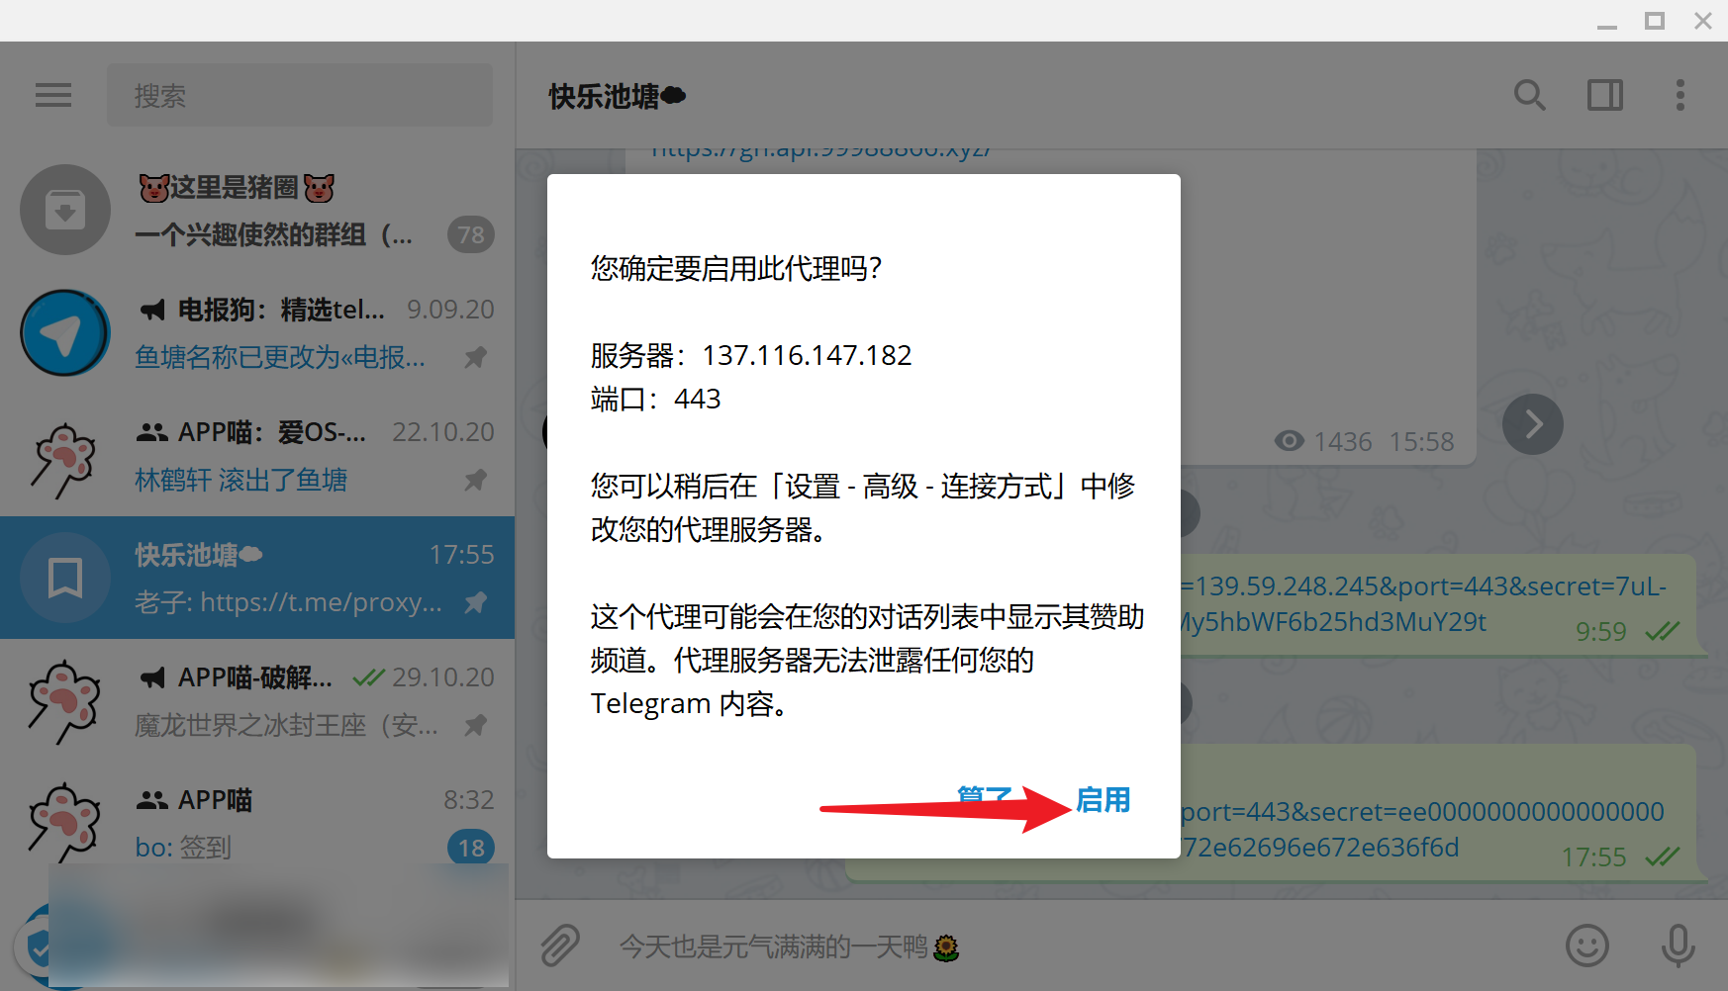Screen dimensions: 1728x991
Task: Click the 快乐池塘 chat header title
Action: point(618,96)
